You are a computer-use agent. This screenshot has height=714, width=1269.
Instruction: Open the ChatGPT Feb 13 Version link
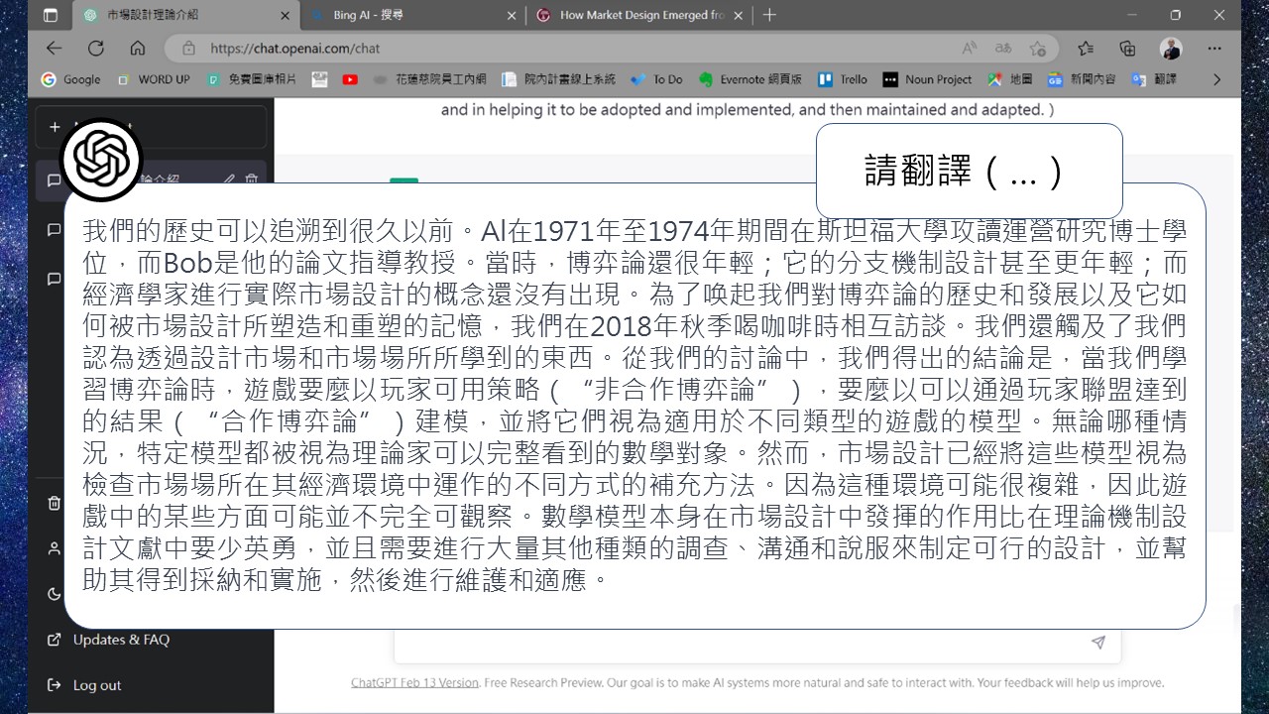pyautogui.click(x=414, y=682)
